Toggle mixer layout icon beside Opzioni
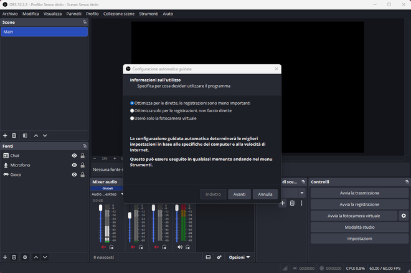 (208, 257)
